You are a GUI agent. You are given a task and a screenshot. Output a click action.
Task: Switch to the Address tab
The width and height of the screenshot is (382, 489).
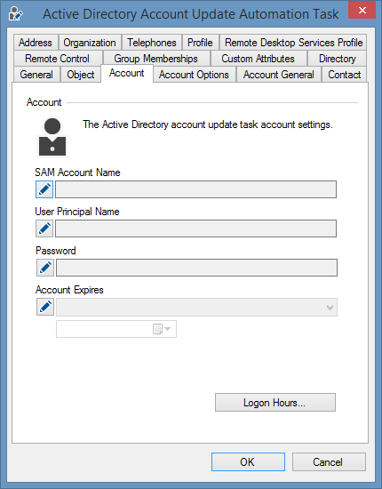pyautogui.click(x=36, y=43)
